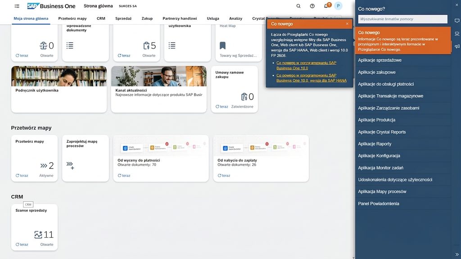Open Aplikacje Zarządzanie zasobami topic
This screenshot has width=461, height=259.
point(403,108)
